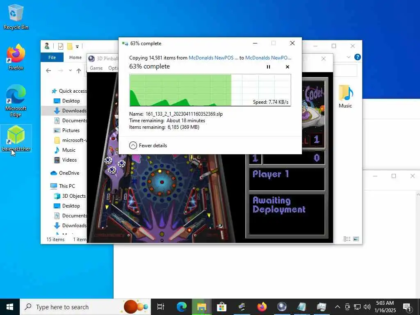420x315 pixels.
Task: Select the microsoft- folder in navigation pane
Action: pyautogui.click(x=70, y=140)
